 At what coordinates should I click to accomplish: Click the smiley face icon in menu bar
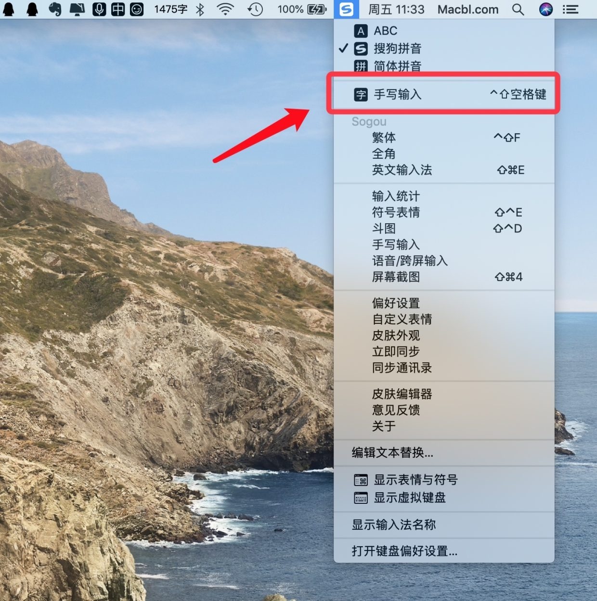pyautogui.click(x=137, y=9)
